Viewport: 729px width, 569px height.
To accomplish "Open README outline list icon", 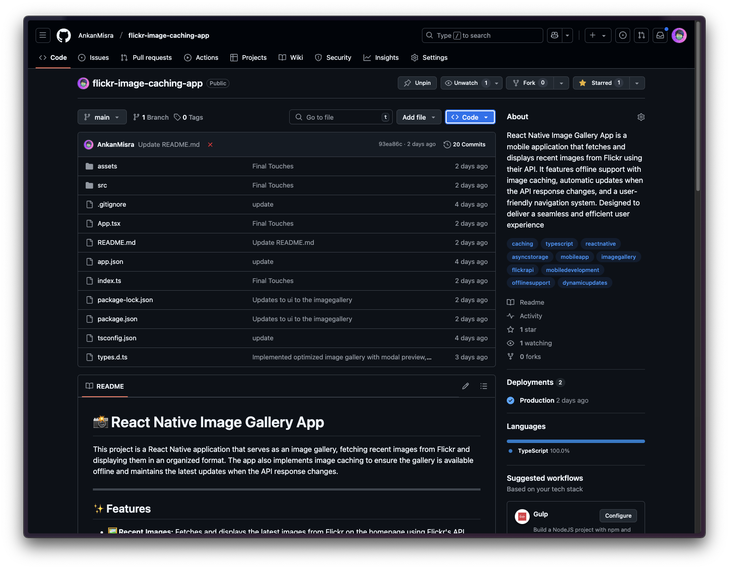I will tap(483, 386).
